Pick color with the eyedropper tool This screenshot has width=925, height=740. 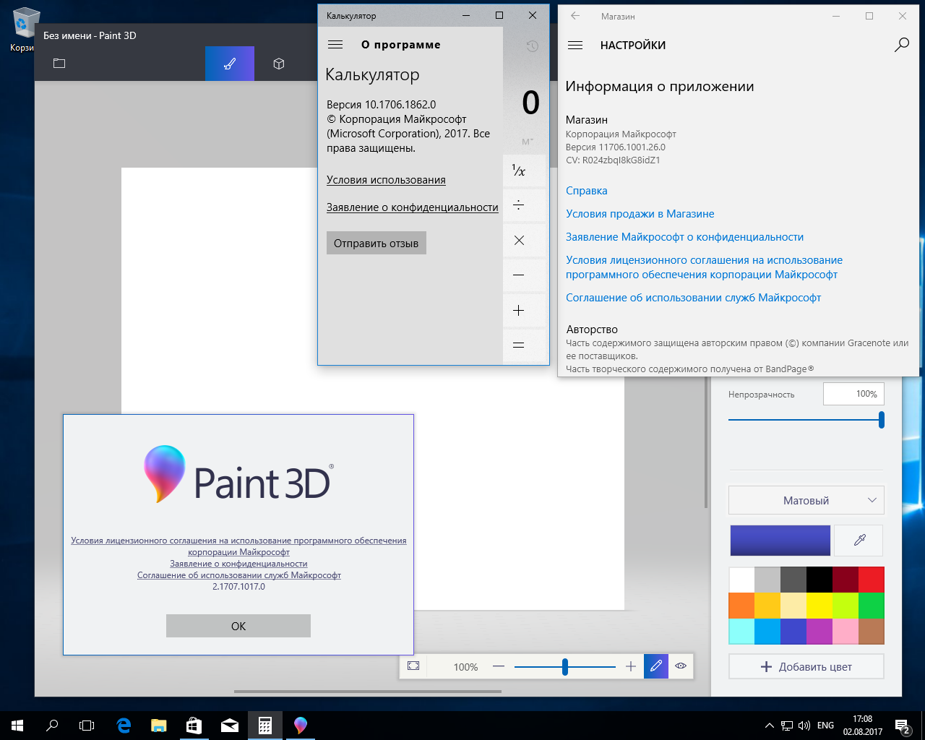coord(859,540)
